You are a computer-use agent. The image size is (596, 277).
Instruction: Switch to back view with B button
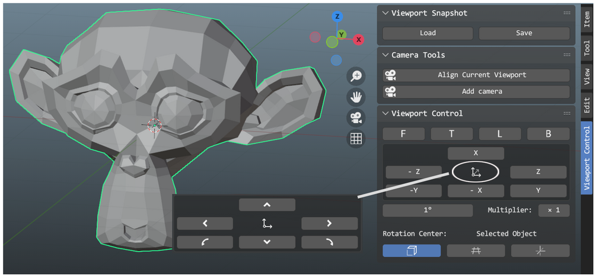pyautogui.click(x=549, y=133)
